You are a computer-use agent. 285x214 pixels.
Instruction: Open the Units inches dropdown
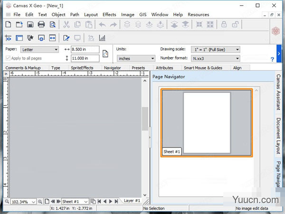point(136,58)
